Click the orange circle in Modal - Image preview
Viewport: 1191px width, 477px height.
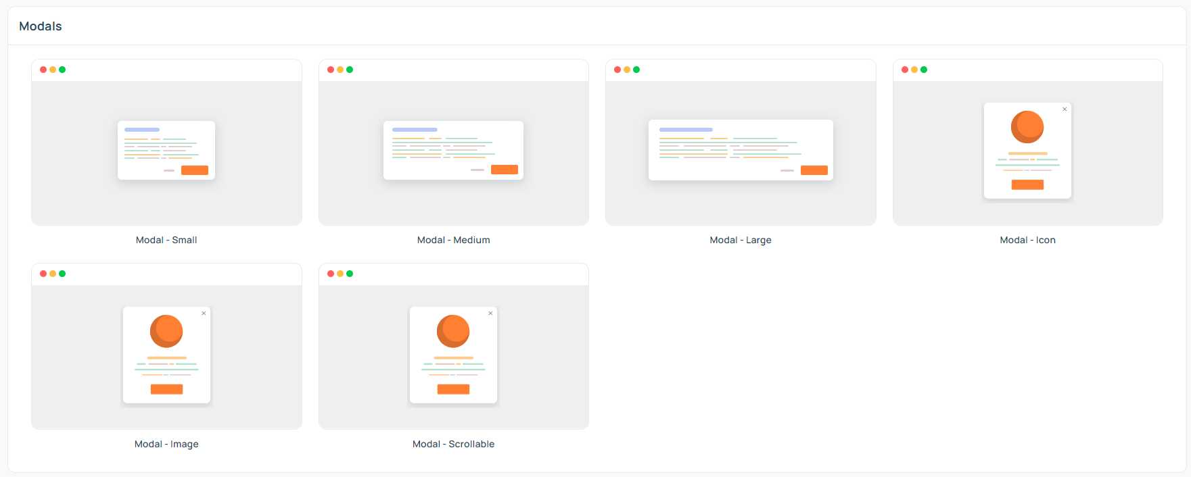(x=166, y=331)
